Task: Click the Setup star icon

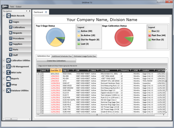Action: tap(9, 84)
